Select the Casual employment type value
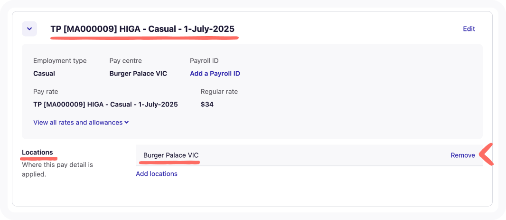Viewport: 506px width, 220px height. click(x=44, y=74)
